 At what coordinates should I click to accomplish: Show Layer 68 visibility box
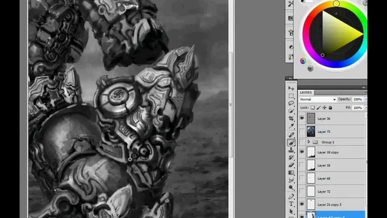click(x=302, y=178)
